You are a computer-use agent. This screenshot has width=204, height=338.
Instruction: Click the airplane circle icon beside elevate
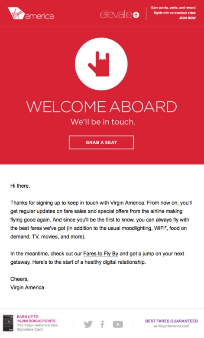coord(136,15)
